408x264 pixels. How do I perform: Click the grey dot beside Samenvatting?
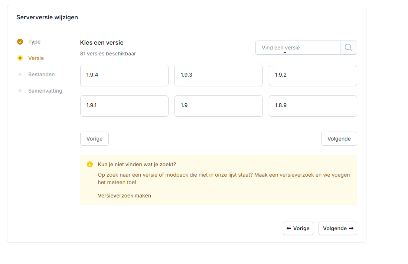(x=20, y=91)
